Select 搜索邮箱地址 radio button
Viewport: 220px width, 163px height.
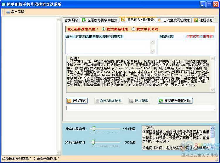pyautogui.click(x=104, y=29)
